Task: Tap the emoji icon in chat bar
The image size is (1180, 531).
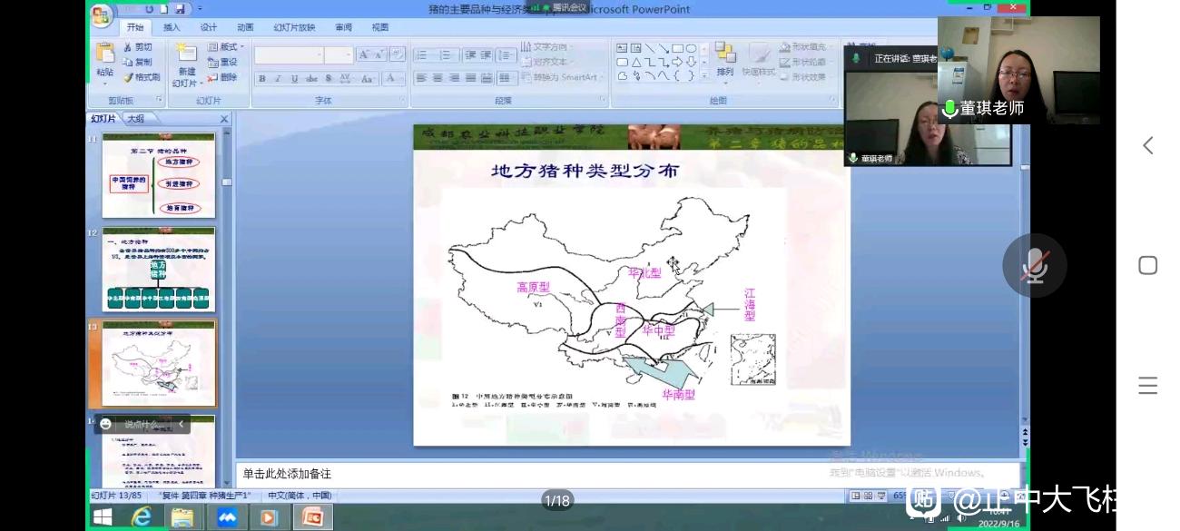Action: 106,424
